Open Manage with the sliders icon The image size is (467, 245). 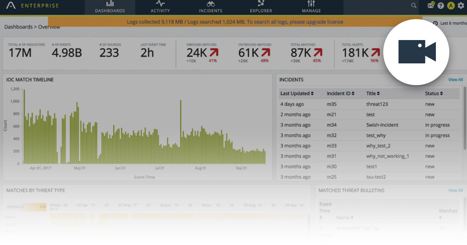[311, 4]
